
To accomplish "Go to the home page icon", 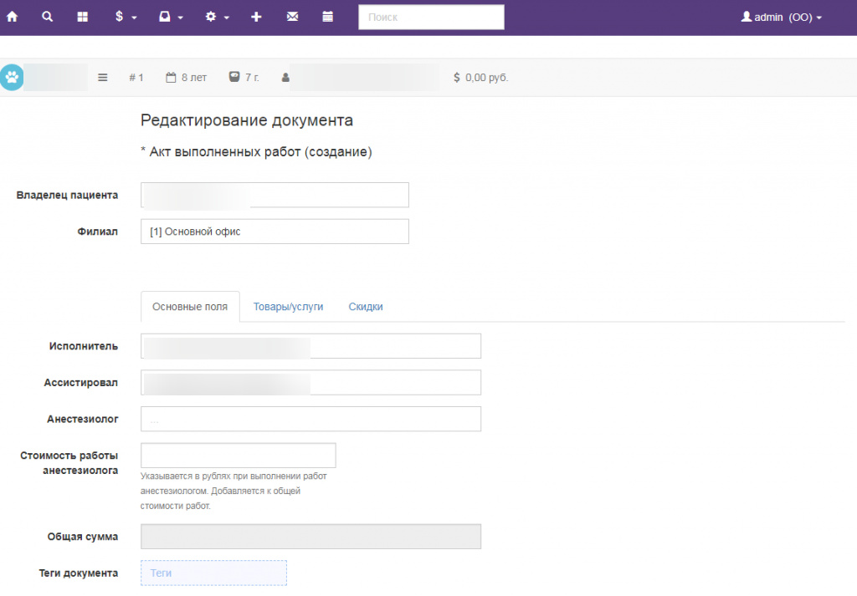I will click(12, 17).
